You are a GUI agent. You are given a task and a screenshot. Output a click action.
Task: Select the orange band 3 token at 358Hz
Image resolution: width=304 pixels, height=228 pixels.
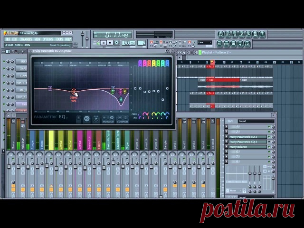(x=74, y=91)
